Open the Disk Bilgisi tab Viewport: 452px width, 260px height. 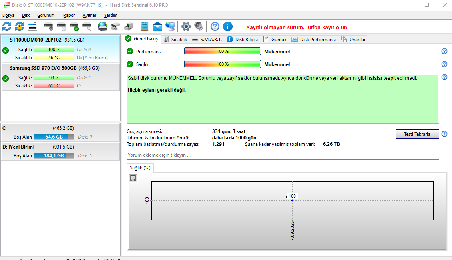(x=242, y=40)
